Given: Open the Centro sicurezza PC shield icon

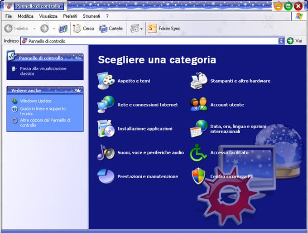Looking at the screenshot, I should 198,176.
